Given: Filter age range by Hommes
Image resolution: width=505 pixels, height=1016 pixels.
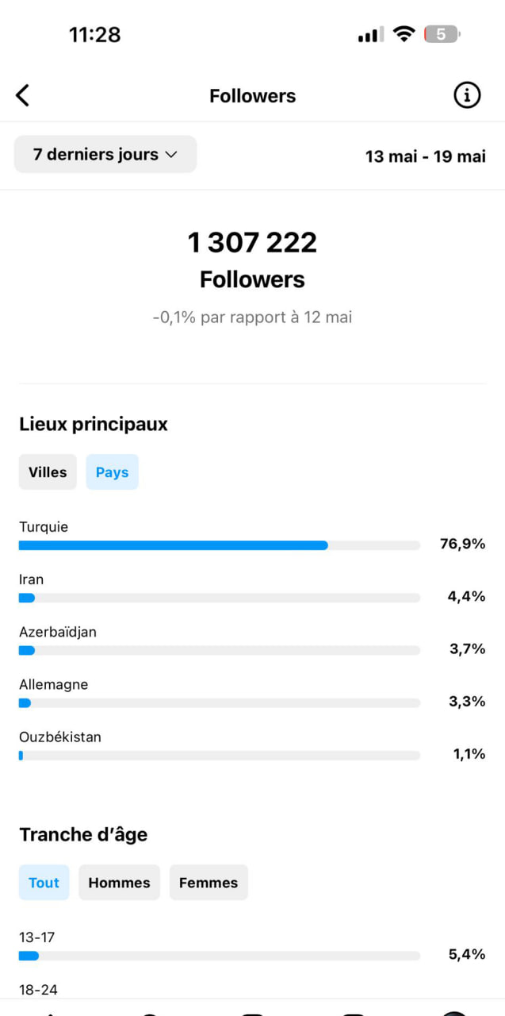Looking at the screenshot, I should click(x=119, y=883).
